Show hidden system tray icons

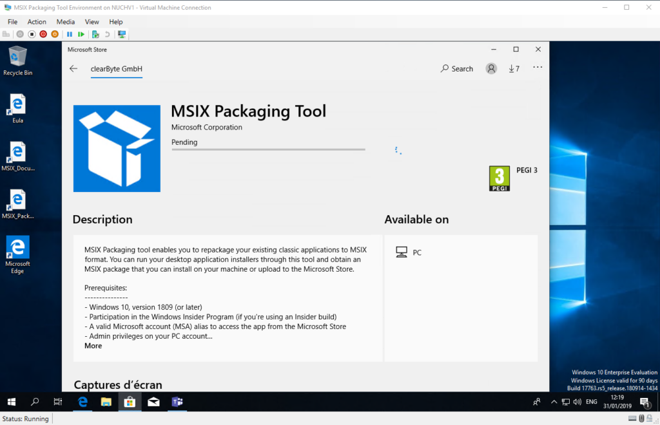[x=554, y=402]
